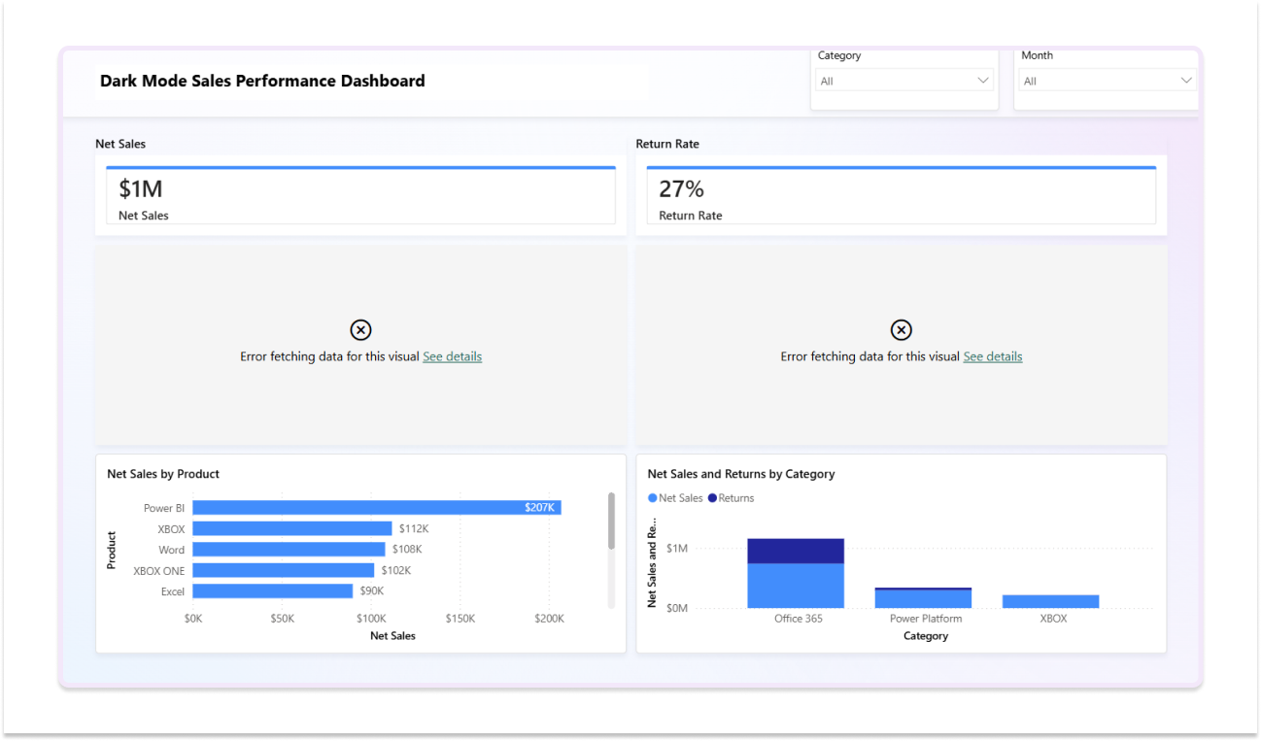Click the XBOX ONE product axis label
1261x741 pixels.
[x=159, y=571]
